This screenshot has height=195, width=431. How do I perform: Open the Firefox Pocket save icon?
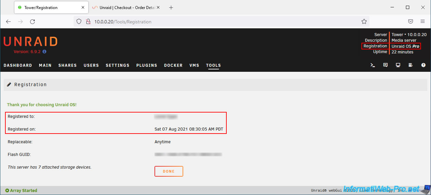(410, 22)
